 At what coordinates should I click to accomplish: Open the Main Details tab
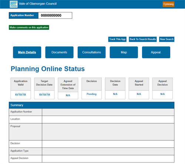pyautogui.click(x=27, y=52)
